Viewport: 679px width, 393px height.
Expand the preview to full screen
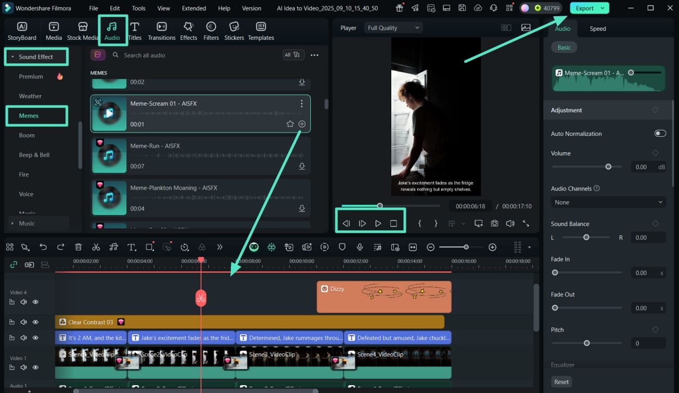pyautogui.click(x=526, y=223)
